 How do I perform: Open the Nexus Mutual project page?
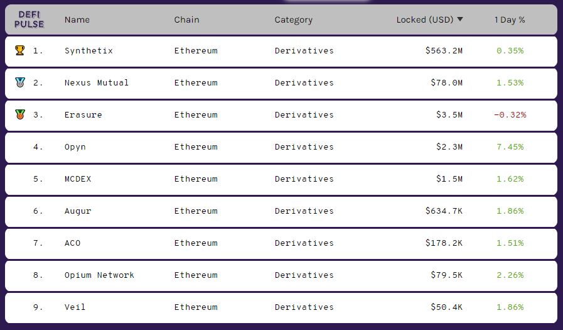point(97,83)
